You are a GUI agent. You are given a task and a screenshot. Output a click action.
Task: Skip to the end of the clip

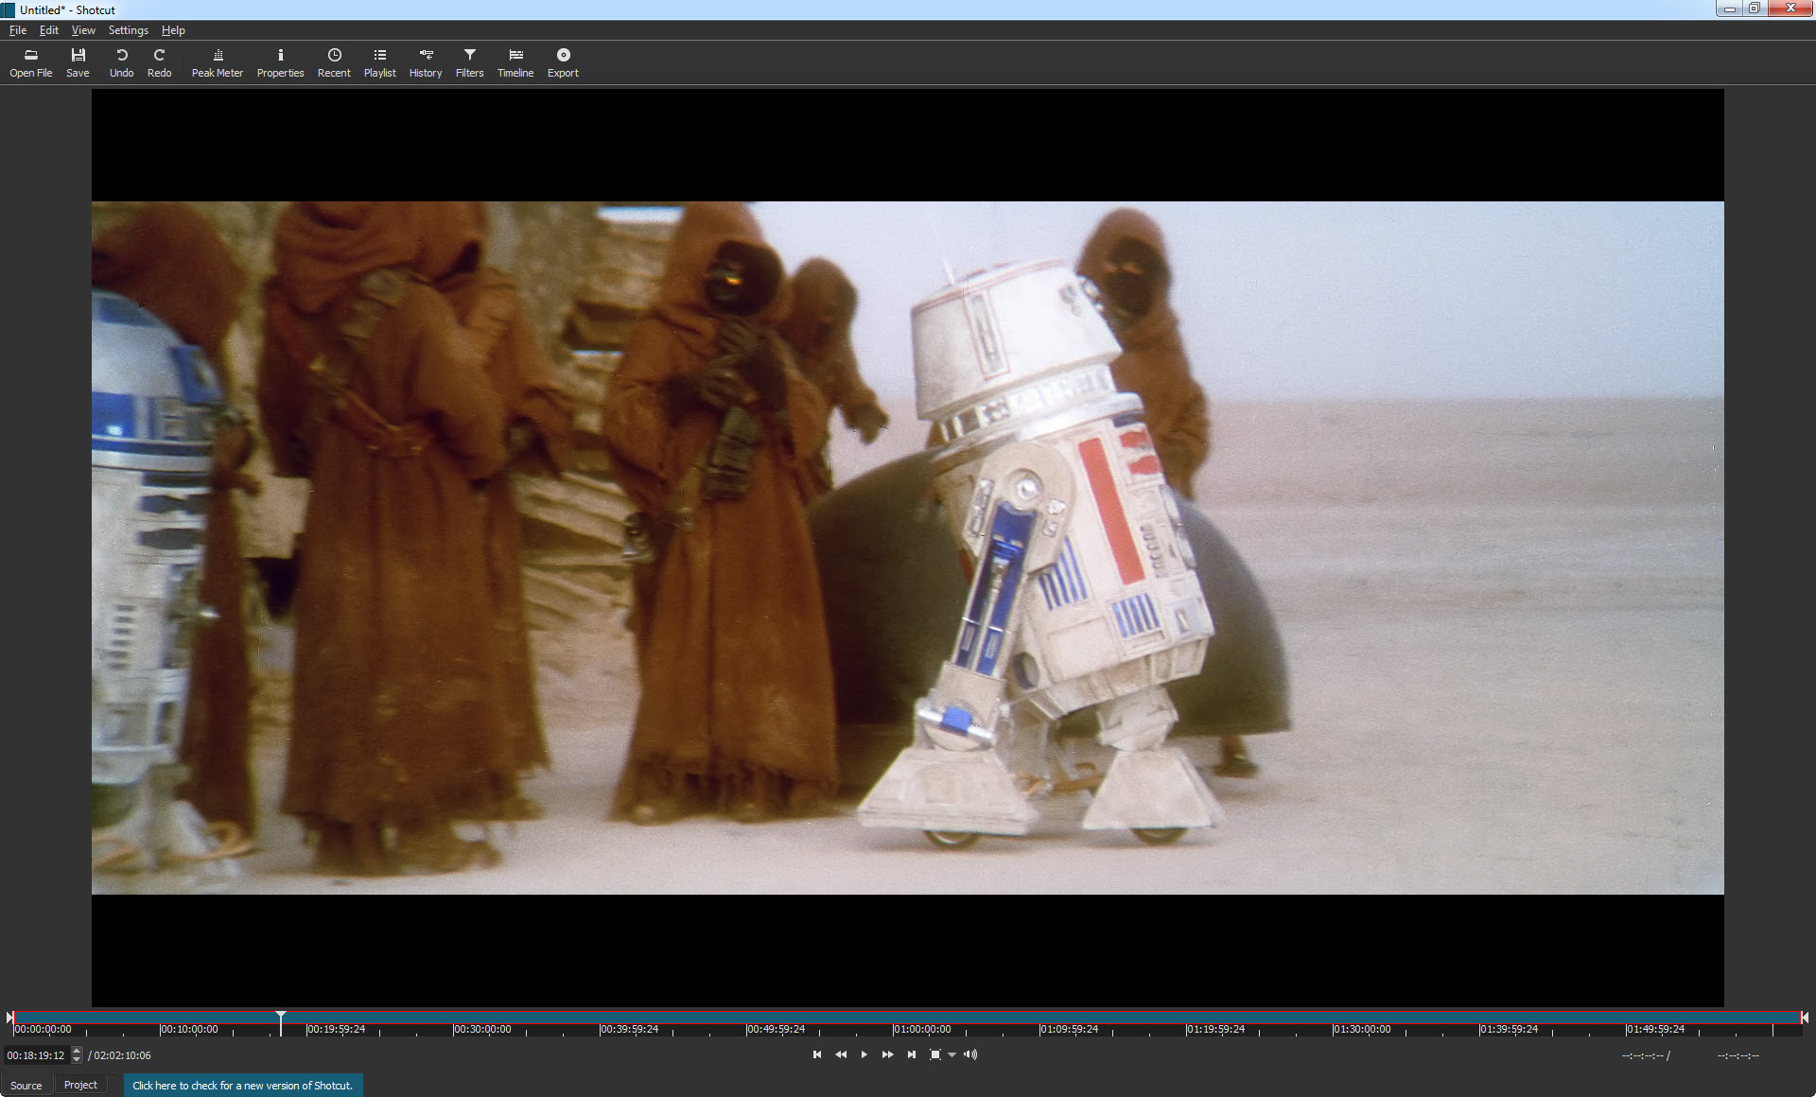pyautogui.click(x=911, y=1054)
